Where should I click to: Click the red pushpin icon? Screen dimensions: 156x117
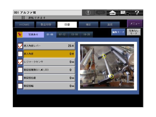(20, 35)
